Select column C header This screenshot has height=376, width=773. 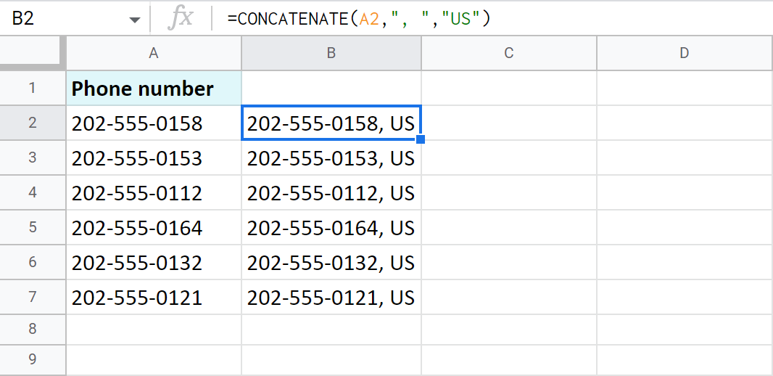[x=509, y=53]
